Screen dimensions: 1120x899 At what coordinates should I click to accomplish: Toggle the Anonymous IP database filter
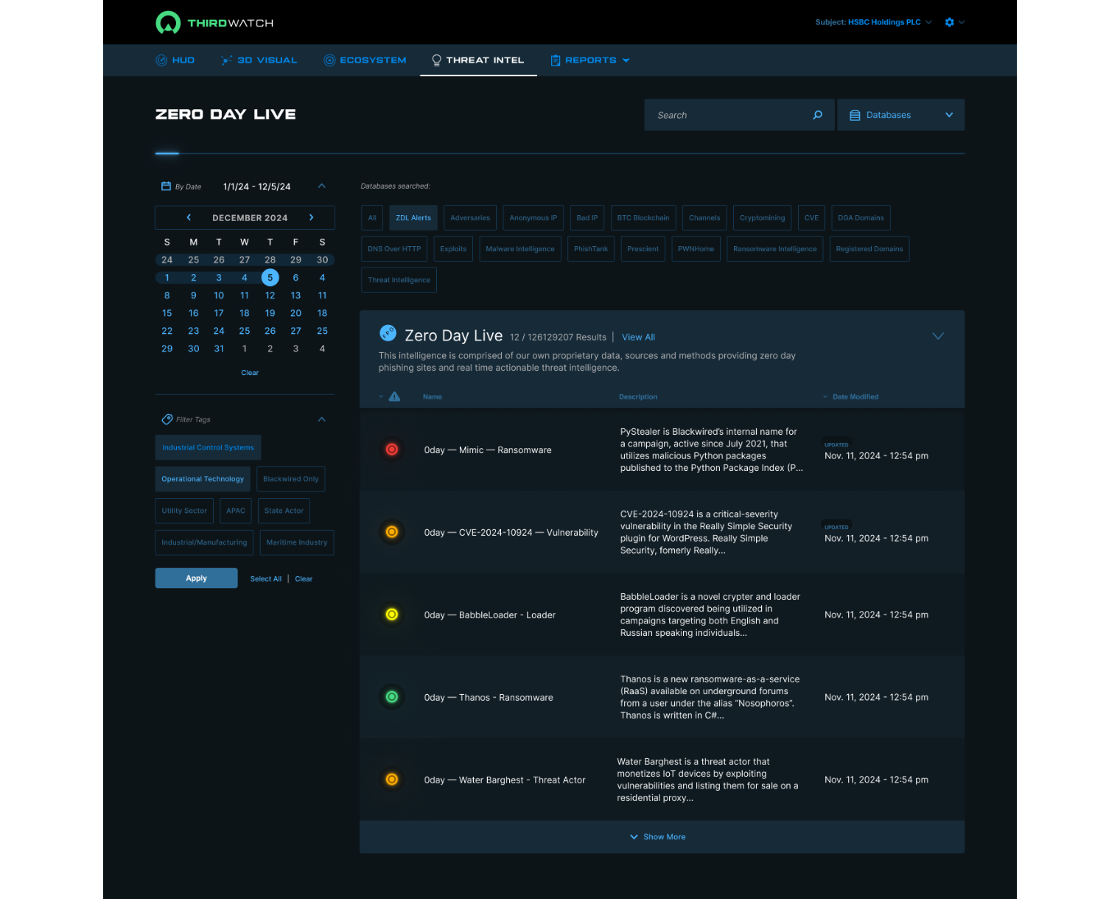[533, 218]
